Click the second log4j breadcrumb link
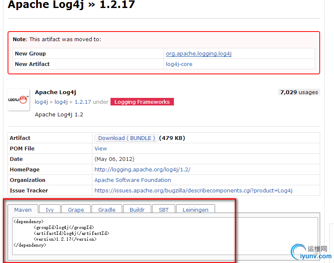334x263 pixels. pyautogui.click(x=61, y=102)
